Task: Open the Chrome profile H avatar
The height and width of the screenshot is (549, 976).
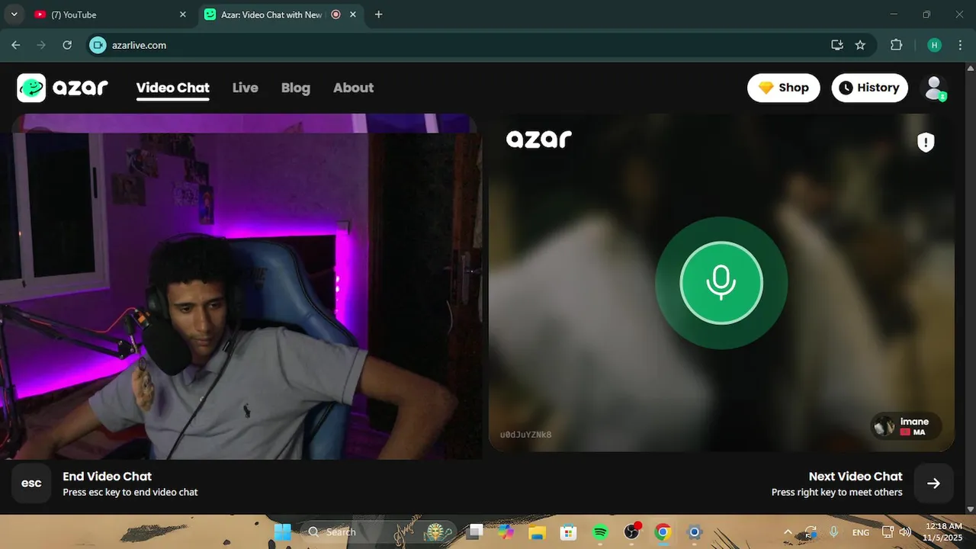Action: pos(934,45)
